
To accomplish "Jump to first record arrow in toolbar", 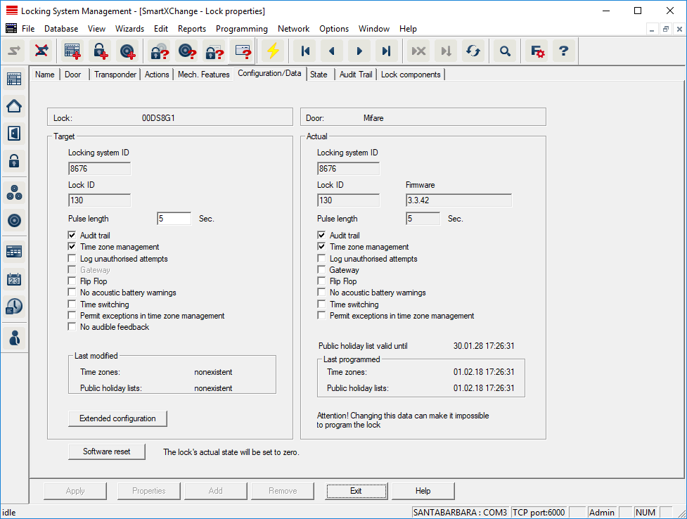I will pos(305,51).
